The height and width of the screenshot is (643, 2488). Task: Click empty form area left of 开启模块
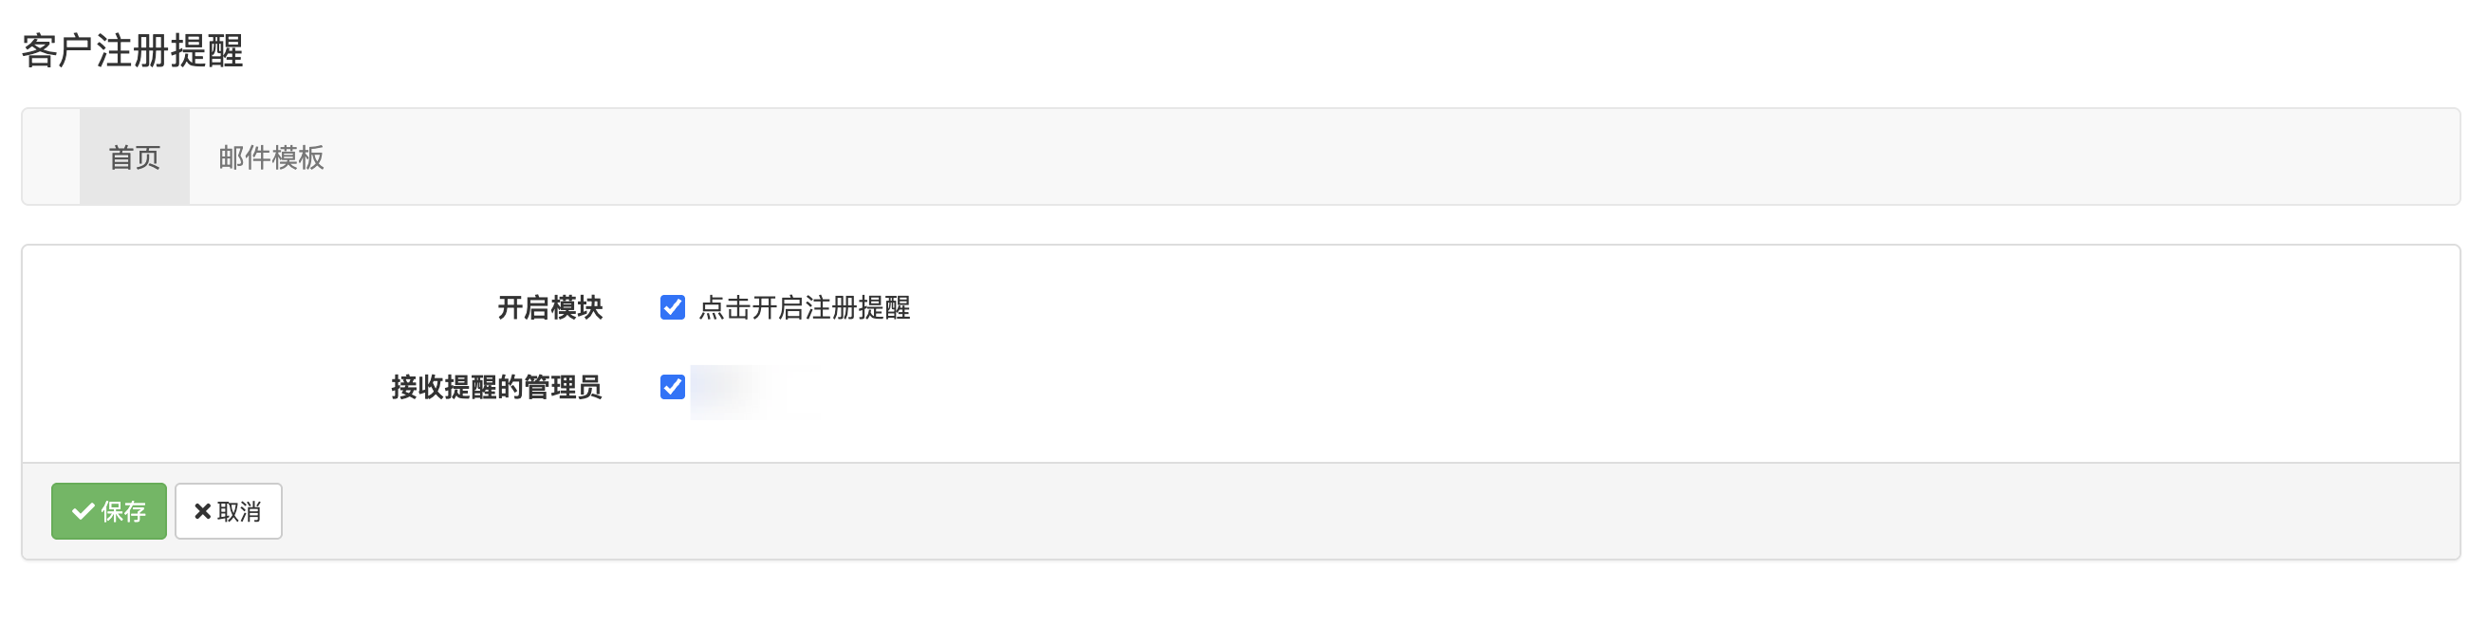241,308
